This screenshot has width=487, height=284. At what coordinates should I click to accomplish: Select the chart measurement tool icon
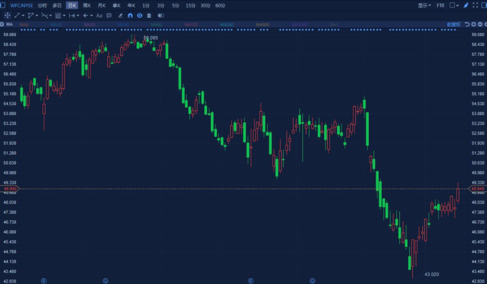click(x=58, y=15)
